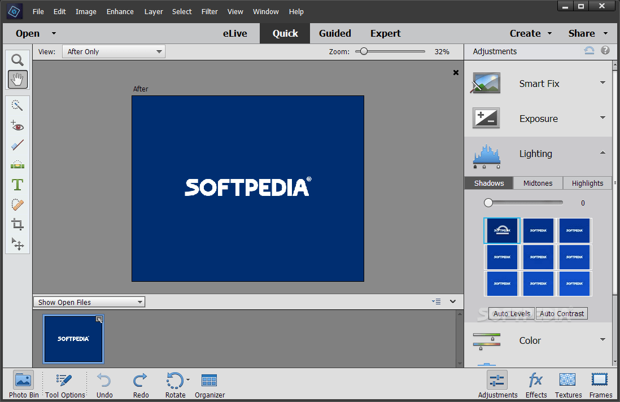Switch to the Guided tab
620x402 pixels.
335,34
